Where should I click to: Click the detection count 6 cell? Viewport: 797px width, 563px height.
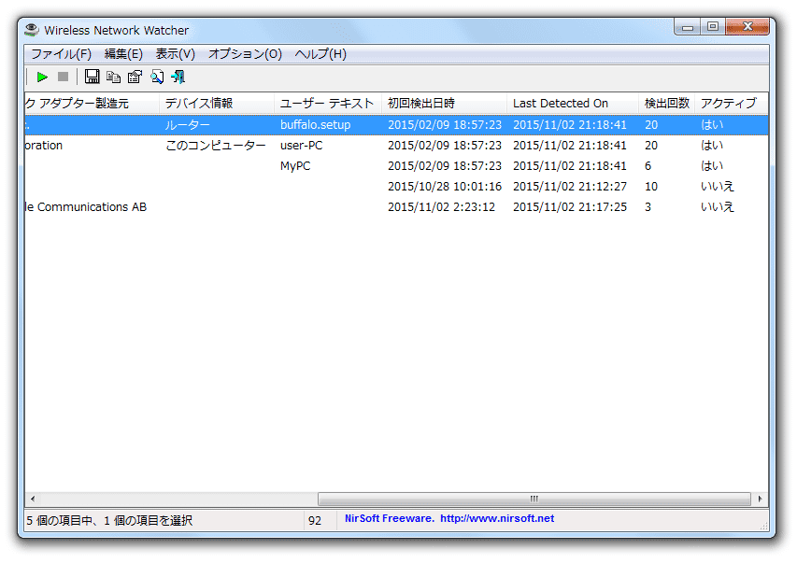[648, 166]
